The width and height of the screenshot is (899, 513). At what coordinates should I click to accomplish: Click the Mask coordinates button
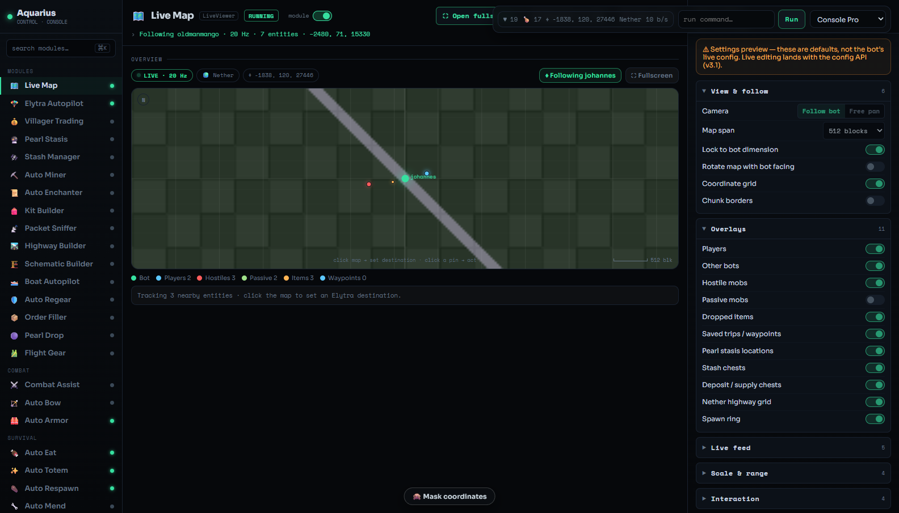(449, 497)
